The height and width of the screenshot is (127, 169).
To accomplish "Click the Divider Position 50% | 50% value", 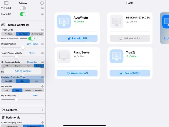I will [32, 44].
